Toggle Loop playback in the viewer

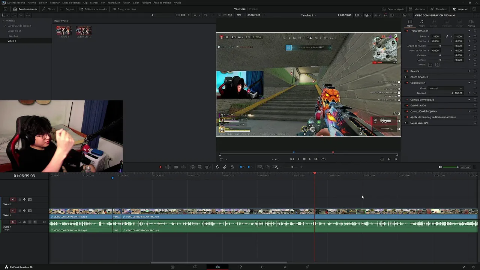point(324,159)
